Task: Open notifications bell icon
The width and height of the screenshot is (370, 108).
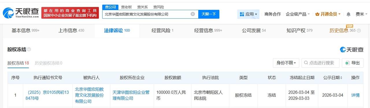Action: (349, 14)
